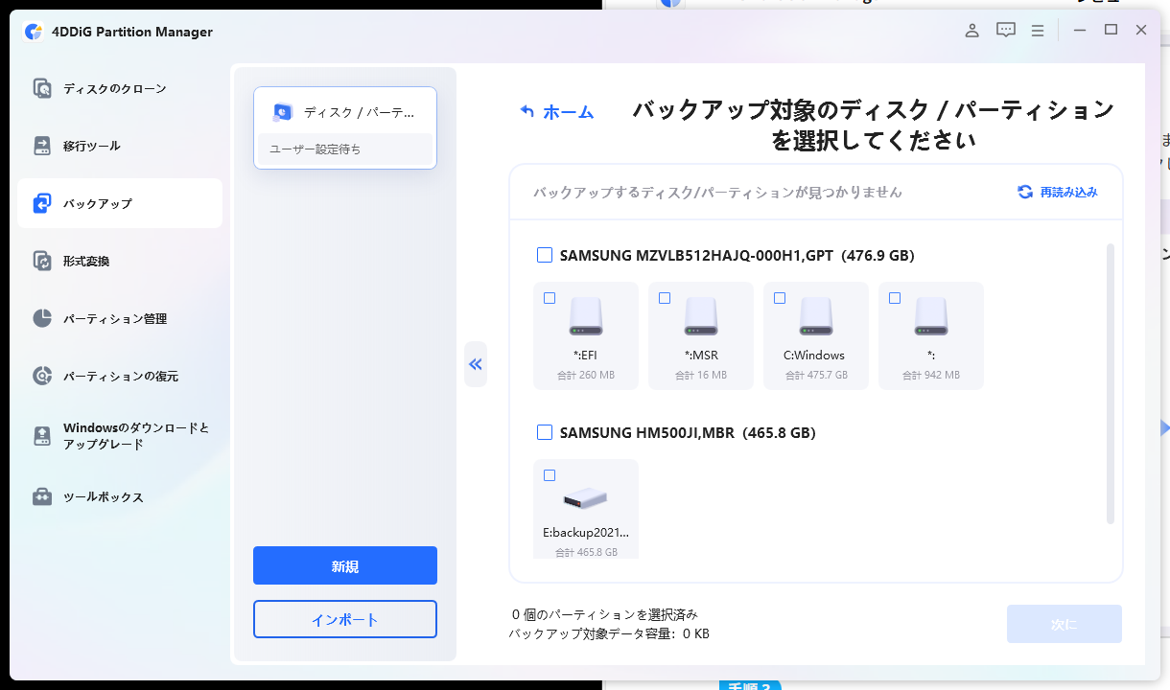Click the 移行ツール sidebar icon

pyautogui.click(x=42, y=146)
